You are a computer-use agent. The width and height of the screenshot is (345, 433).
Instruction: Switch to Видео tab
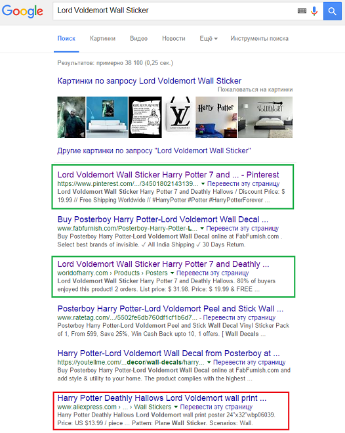click(x=138, y=38)
